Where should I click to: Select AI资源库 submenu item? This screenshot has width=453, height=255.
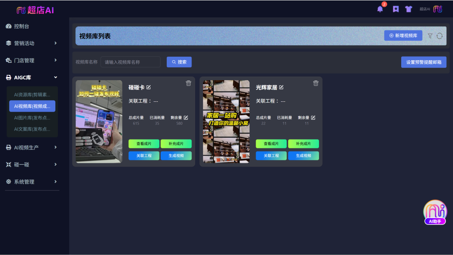(x=32, y=95)
